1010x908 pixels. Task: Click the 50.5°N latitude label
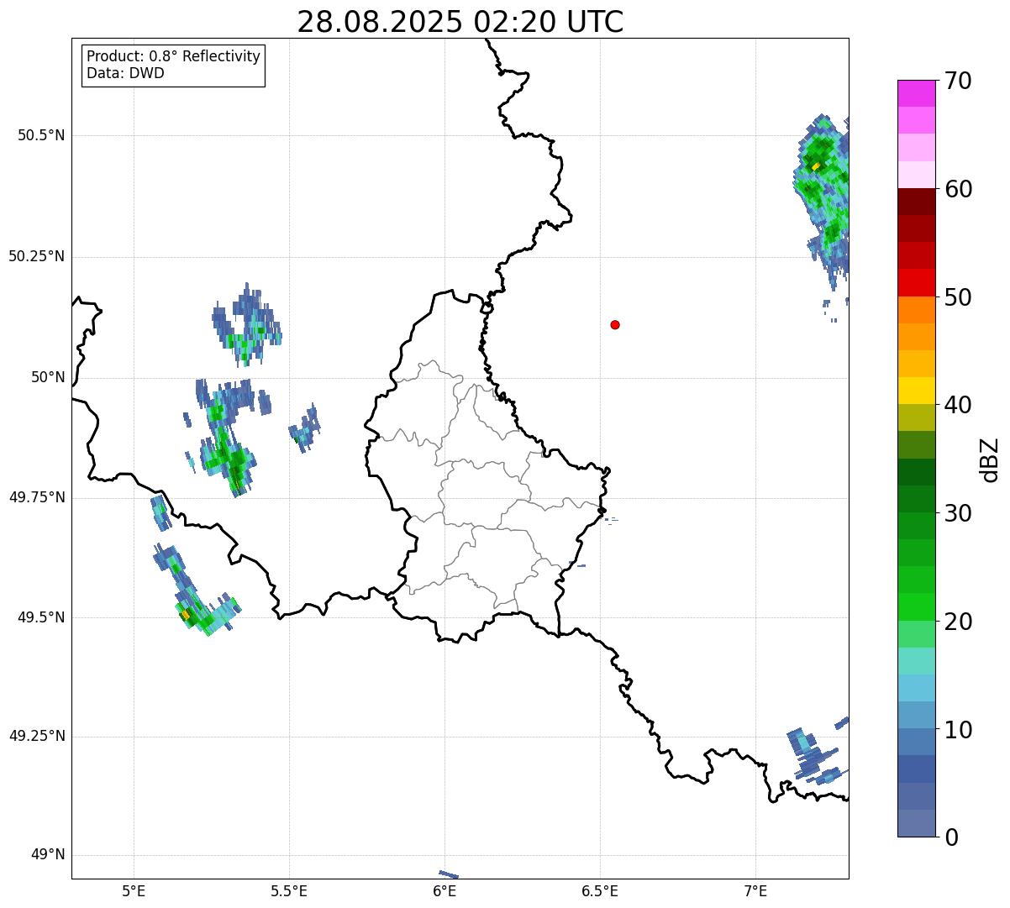(x=41, y=135)
